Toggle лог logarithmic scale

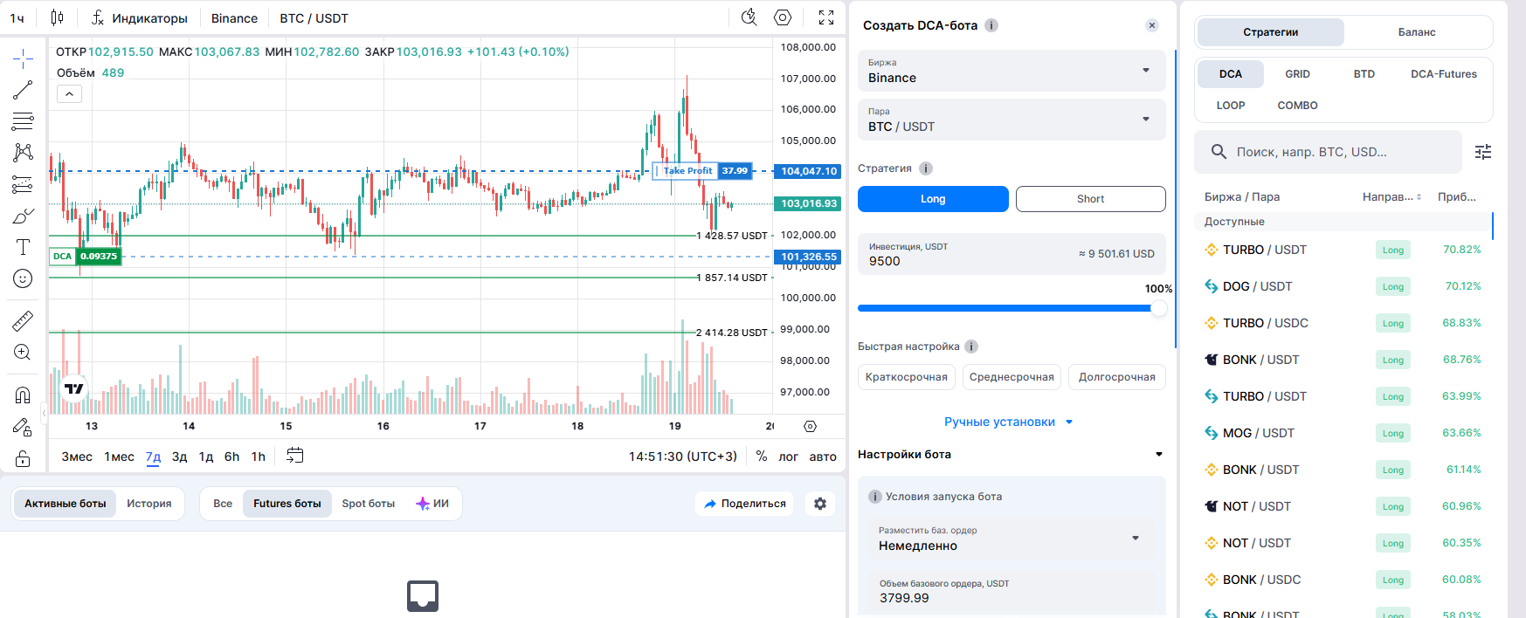[788, 457]
